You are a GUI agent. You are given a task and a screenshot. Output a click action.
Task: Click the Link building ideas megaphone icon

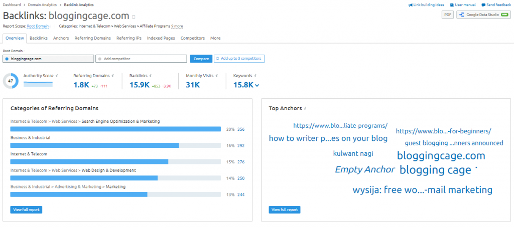tap(410, 5)
